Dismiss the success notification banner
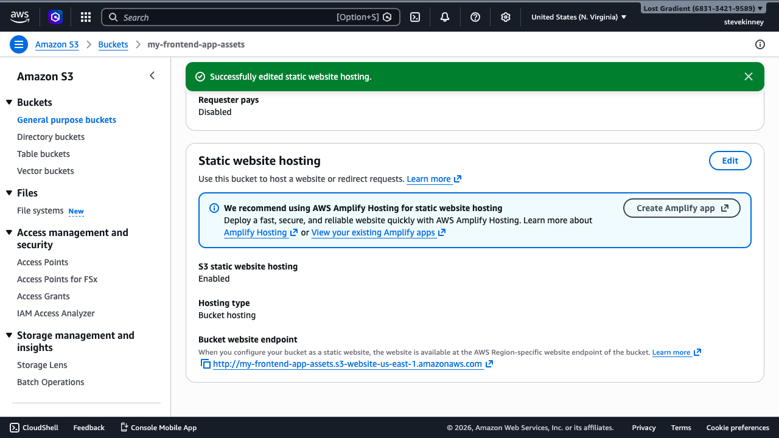Screen dimensions: 779x438 749,77
